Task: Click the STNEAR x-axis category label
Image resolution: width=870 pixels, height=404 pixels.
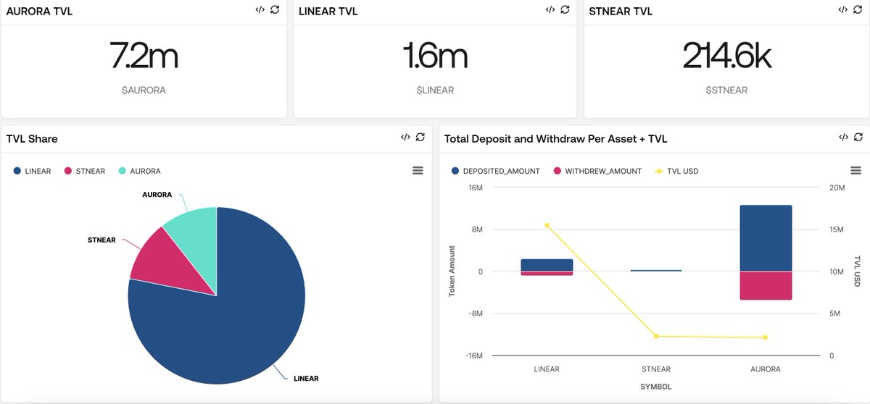Action: (656, 369)
